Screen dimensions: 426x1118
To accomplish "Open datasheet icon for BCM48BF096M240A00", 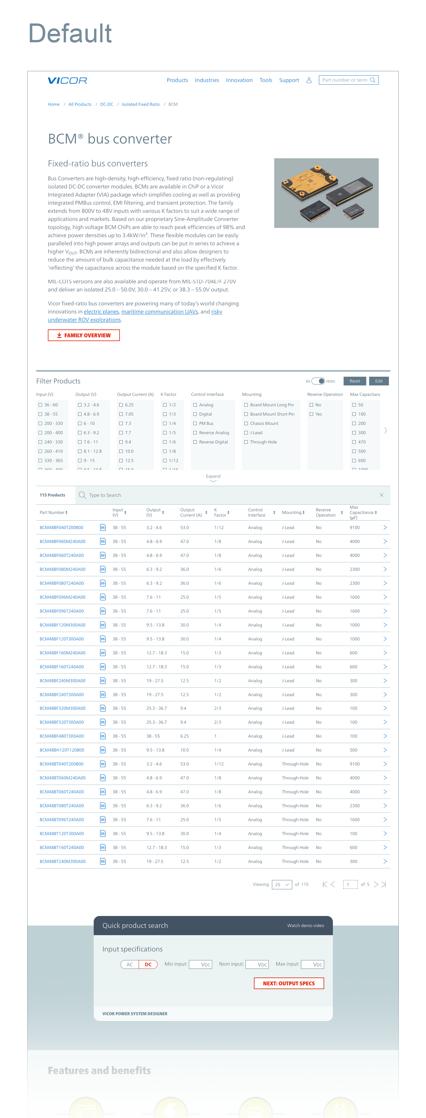I will pyautogui.click(x=103, y=597).
